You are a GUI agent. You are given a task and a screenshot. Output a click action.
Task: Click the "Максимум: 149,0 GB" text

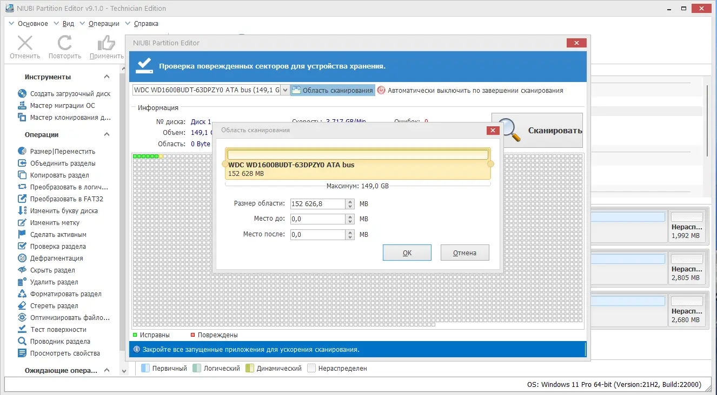coord(357,186)
